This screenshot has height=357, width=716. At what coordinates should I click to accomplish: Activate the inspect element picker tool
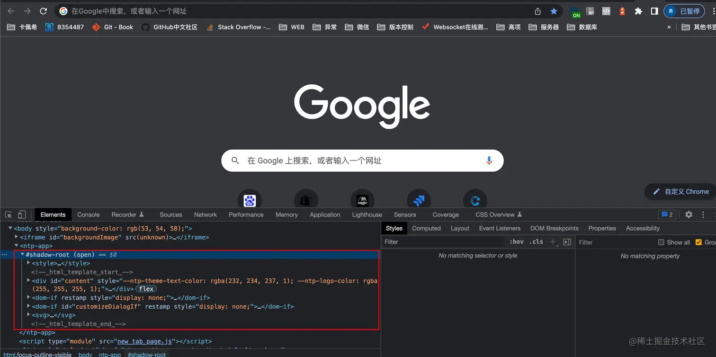[8, 214]
